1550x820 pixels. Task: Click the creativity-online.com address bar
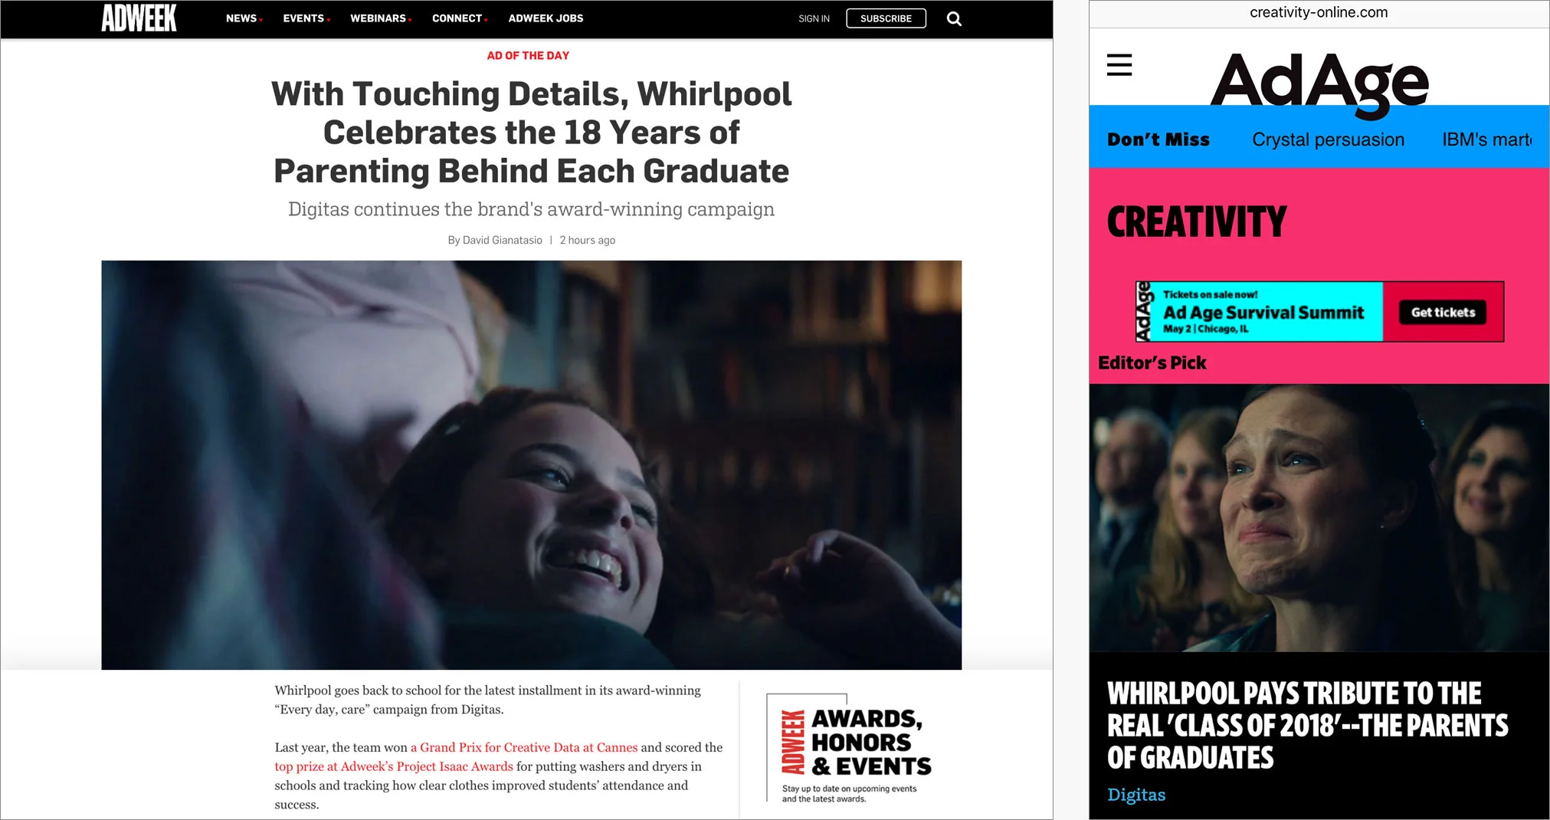click(x=1319, y=12)
